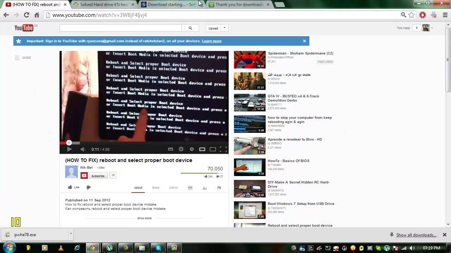Open Boot Windows 7 Setup from USB video
Image resolution: width=451 pixels, height=253 pixels.
301,204
